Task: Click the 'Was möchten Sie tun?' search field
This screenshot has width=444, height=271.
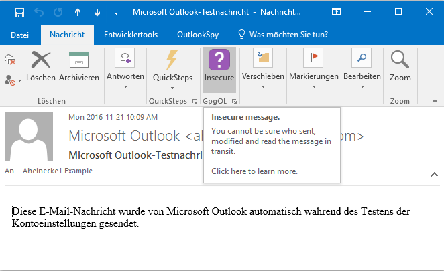Action: point(287,34)
